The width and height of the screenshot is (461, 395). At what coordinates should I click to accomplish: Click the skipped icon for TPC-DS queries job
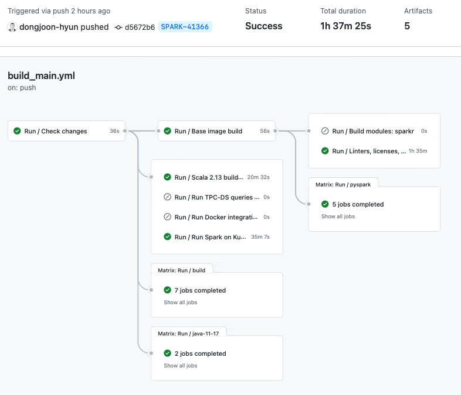(x=168, y=197)
